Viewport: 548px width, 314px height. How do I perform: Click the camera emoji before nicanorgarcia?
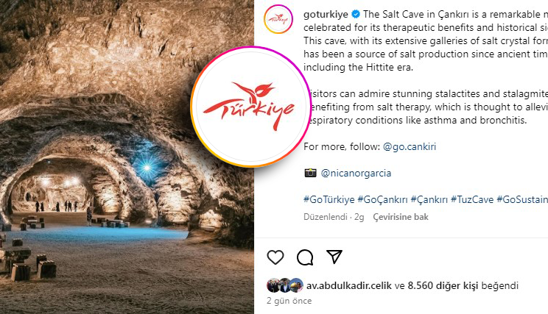point(310,173)
